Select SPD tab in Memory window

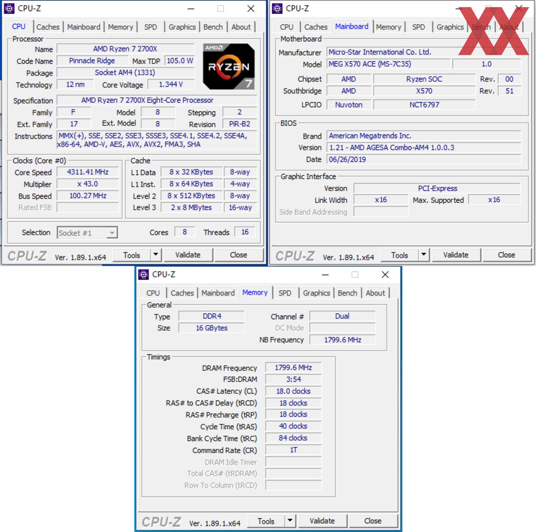tap(285, 293)
